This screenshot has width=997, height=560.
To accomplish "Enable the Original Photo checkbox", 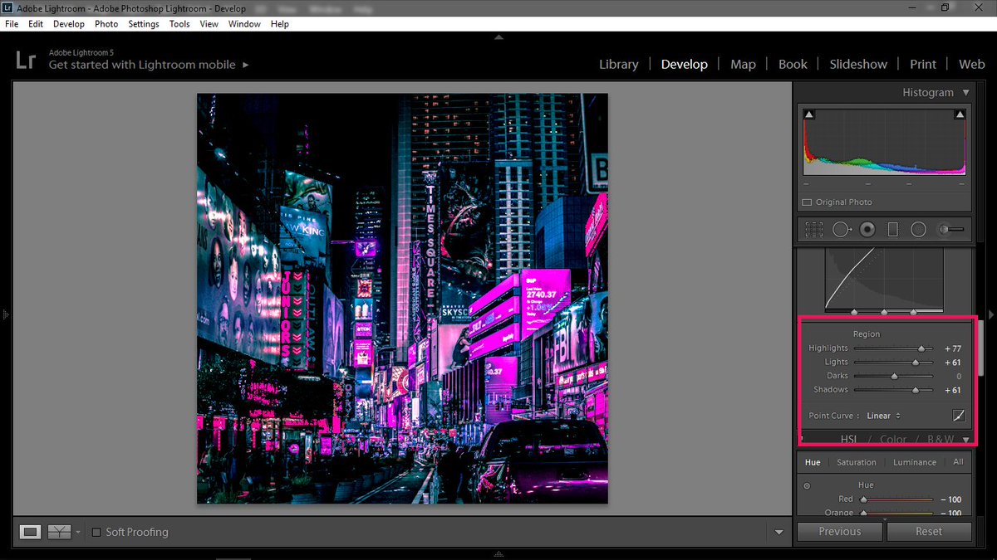I will pyautogui.click(x=807, y=202).
